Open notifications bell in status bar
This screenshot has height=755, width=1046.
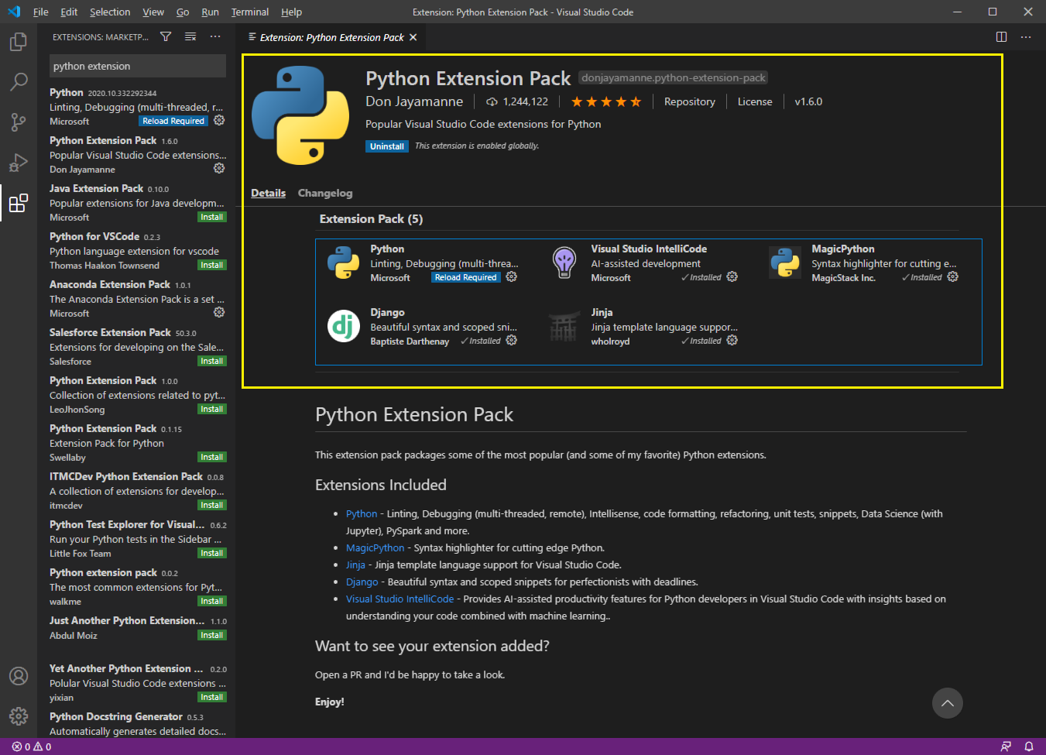[1029, 746]
